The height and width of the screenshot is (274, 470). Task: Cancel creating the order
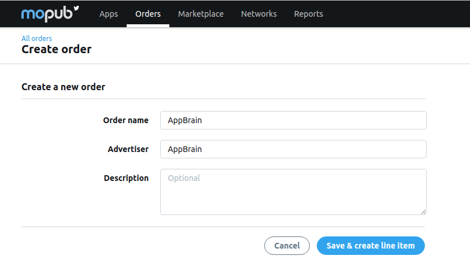click(287, 246)
